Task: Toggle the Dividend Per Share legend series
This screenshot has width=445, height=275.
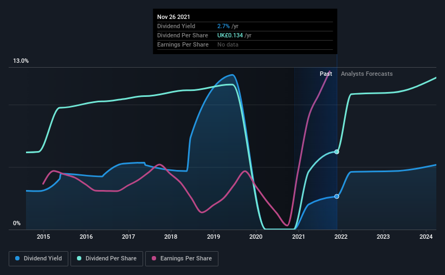Action: (107, 259)
